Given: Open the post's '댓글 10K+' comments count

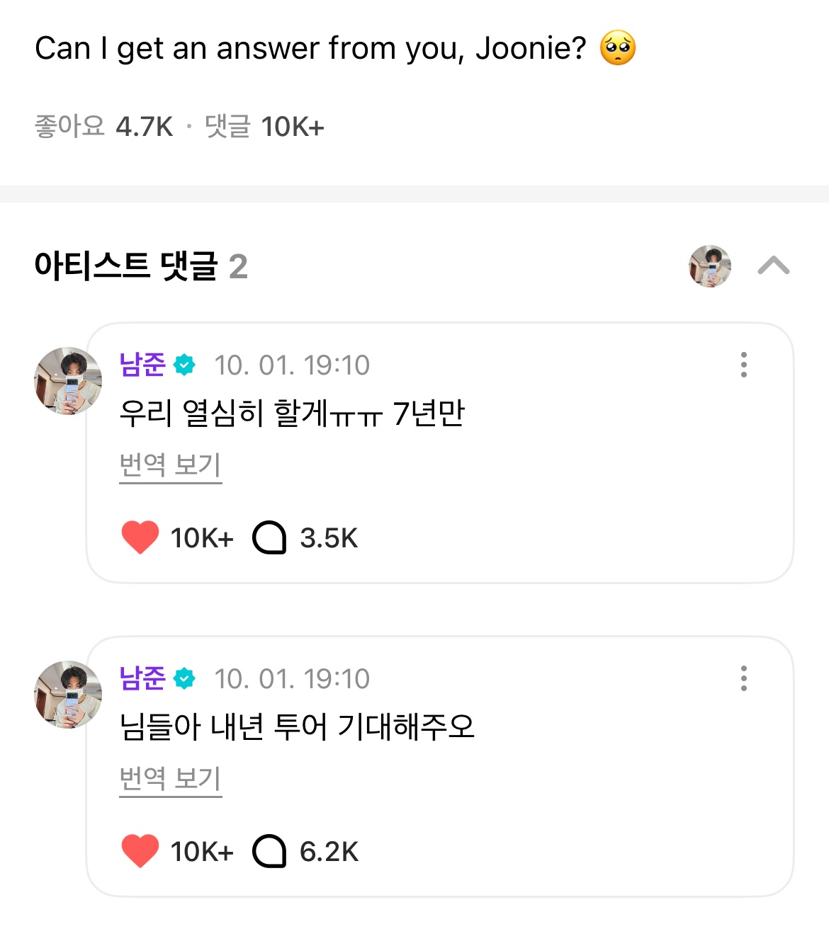Looking at the screenshot, I should (264, 127).
